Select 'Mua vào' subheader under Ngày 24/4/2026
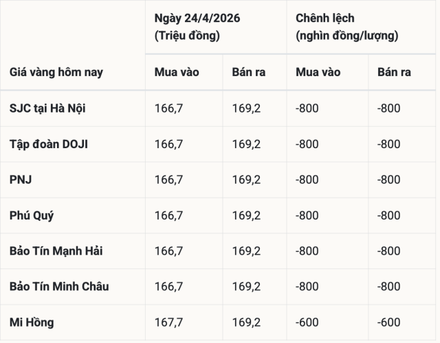The image size is (440, 343). click(177, 72)
